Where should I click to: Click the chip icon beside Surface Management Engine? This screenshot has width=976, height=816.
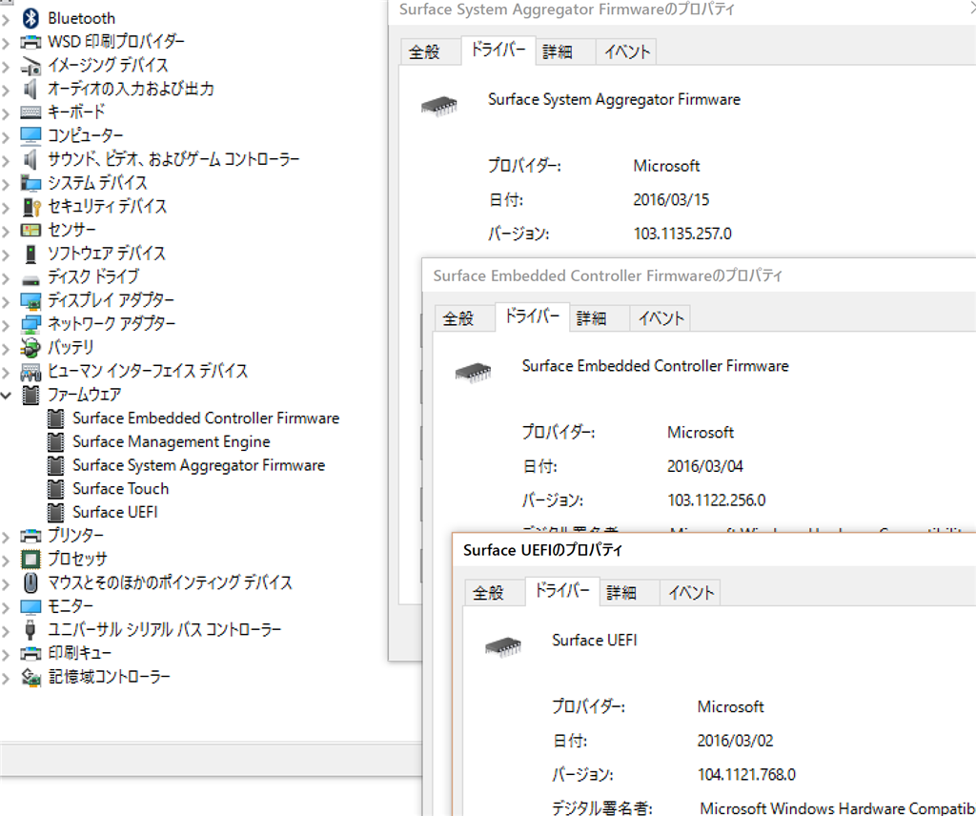[56, 442]
